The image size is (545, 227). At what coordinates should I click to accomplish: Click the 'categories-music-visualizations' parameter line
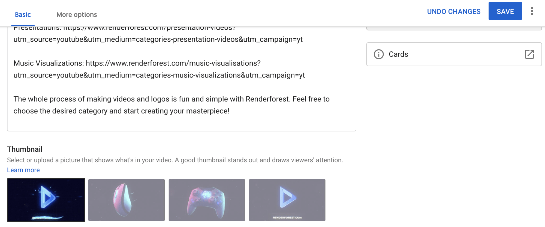coord(159,75)
